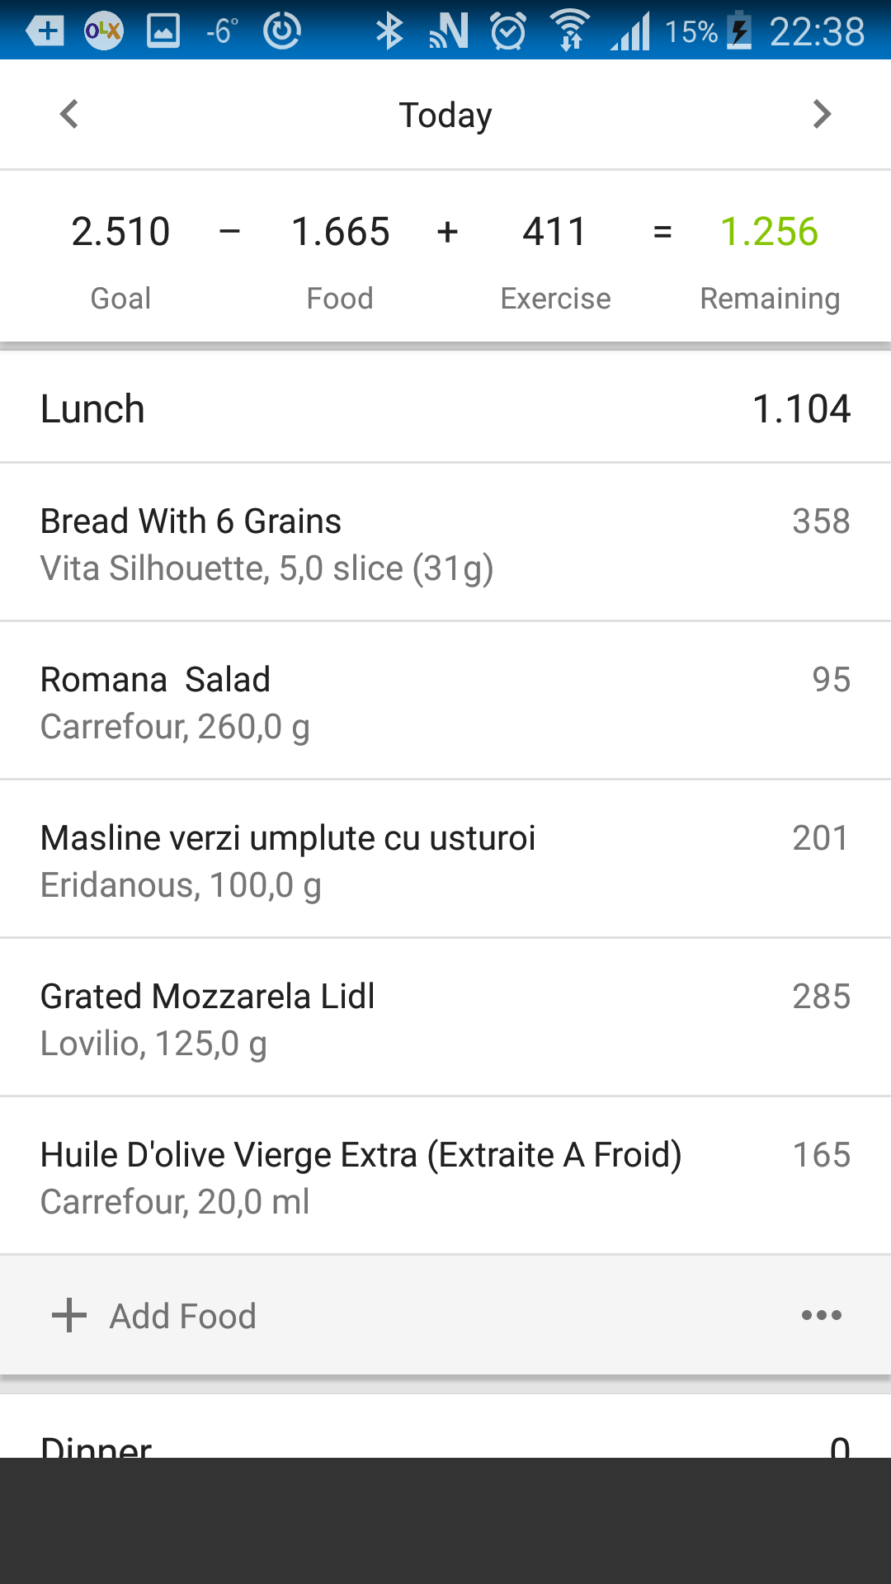
Task: Open Lunch more options three-dot menu
Action: click(x=821, y=1315)
